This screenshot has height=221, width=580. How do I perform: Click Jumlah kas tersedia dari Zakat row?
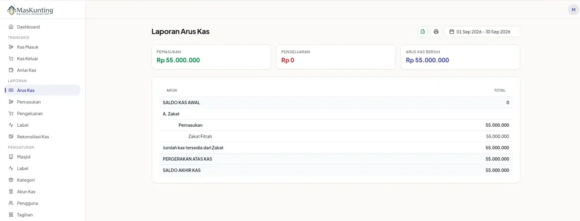336,148
